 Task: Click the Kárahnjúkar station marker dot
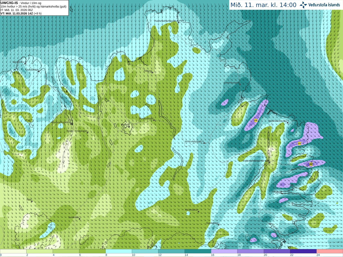[198, 212]
